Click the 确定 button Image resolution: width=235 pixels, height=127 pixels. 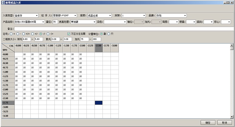[x=208, y=123]
